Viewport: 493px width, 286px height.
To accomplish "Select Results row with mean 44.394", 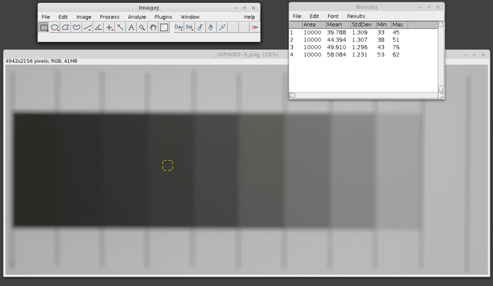I will (x=363, y=40).
